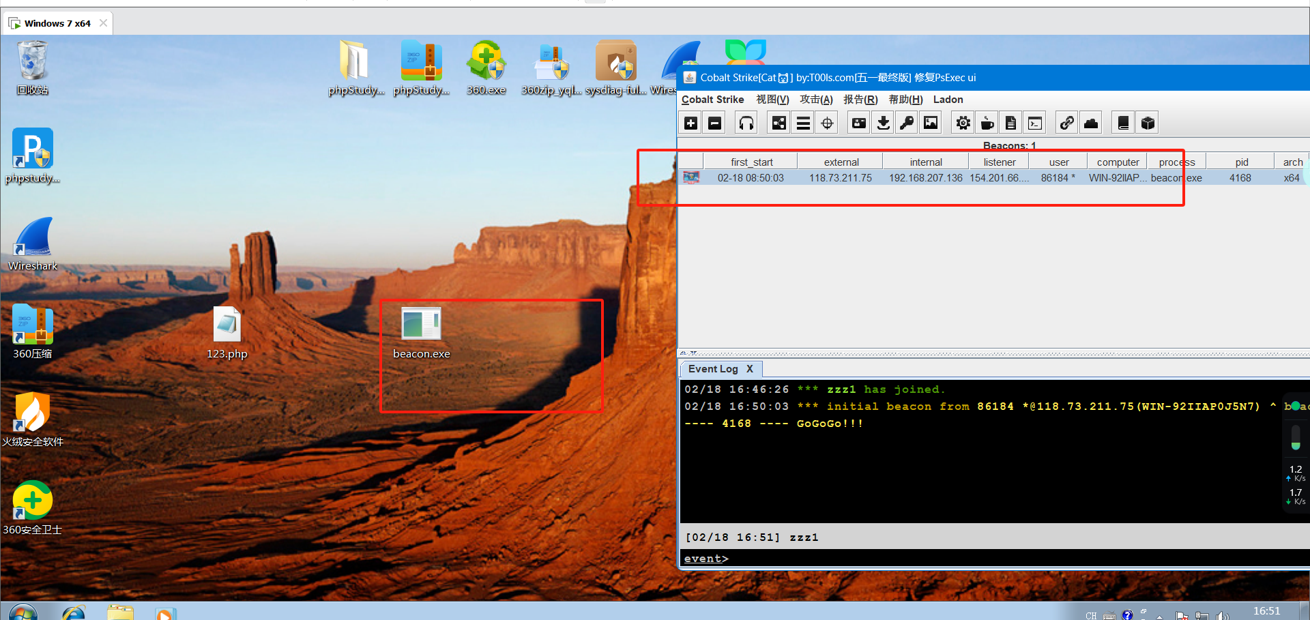Create a new team server connection (plus icon)
This screenshot has height=620, width=1310.
coord(690,122)
